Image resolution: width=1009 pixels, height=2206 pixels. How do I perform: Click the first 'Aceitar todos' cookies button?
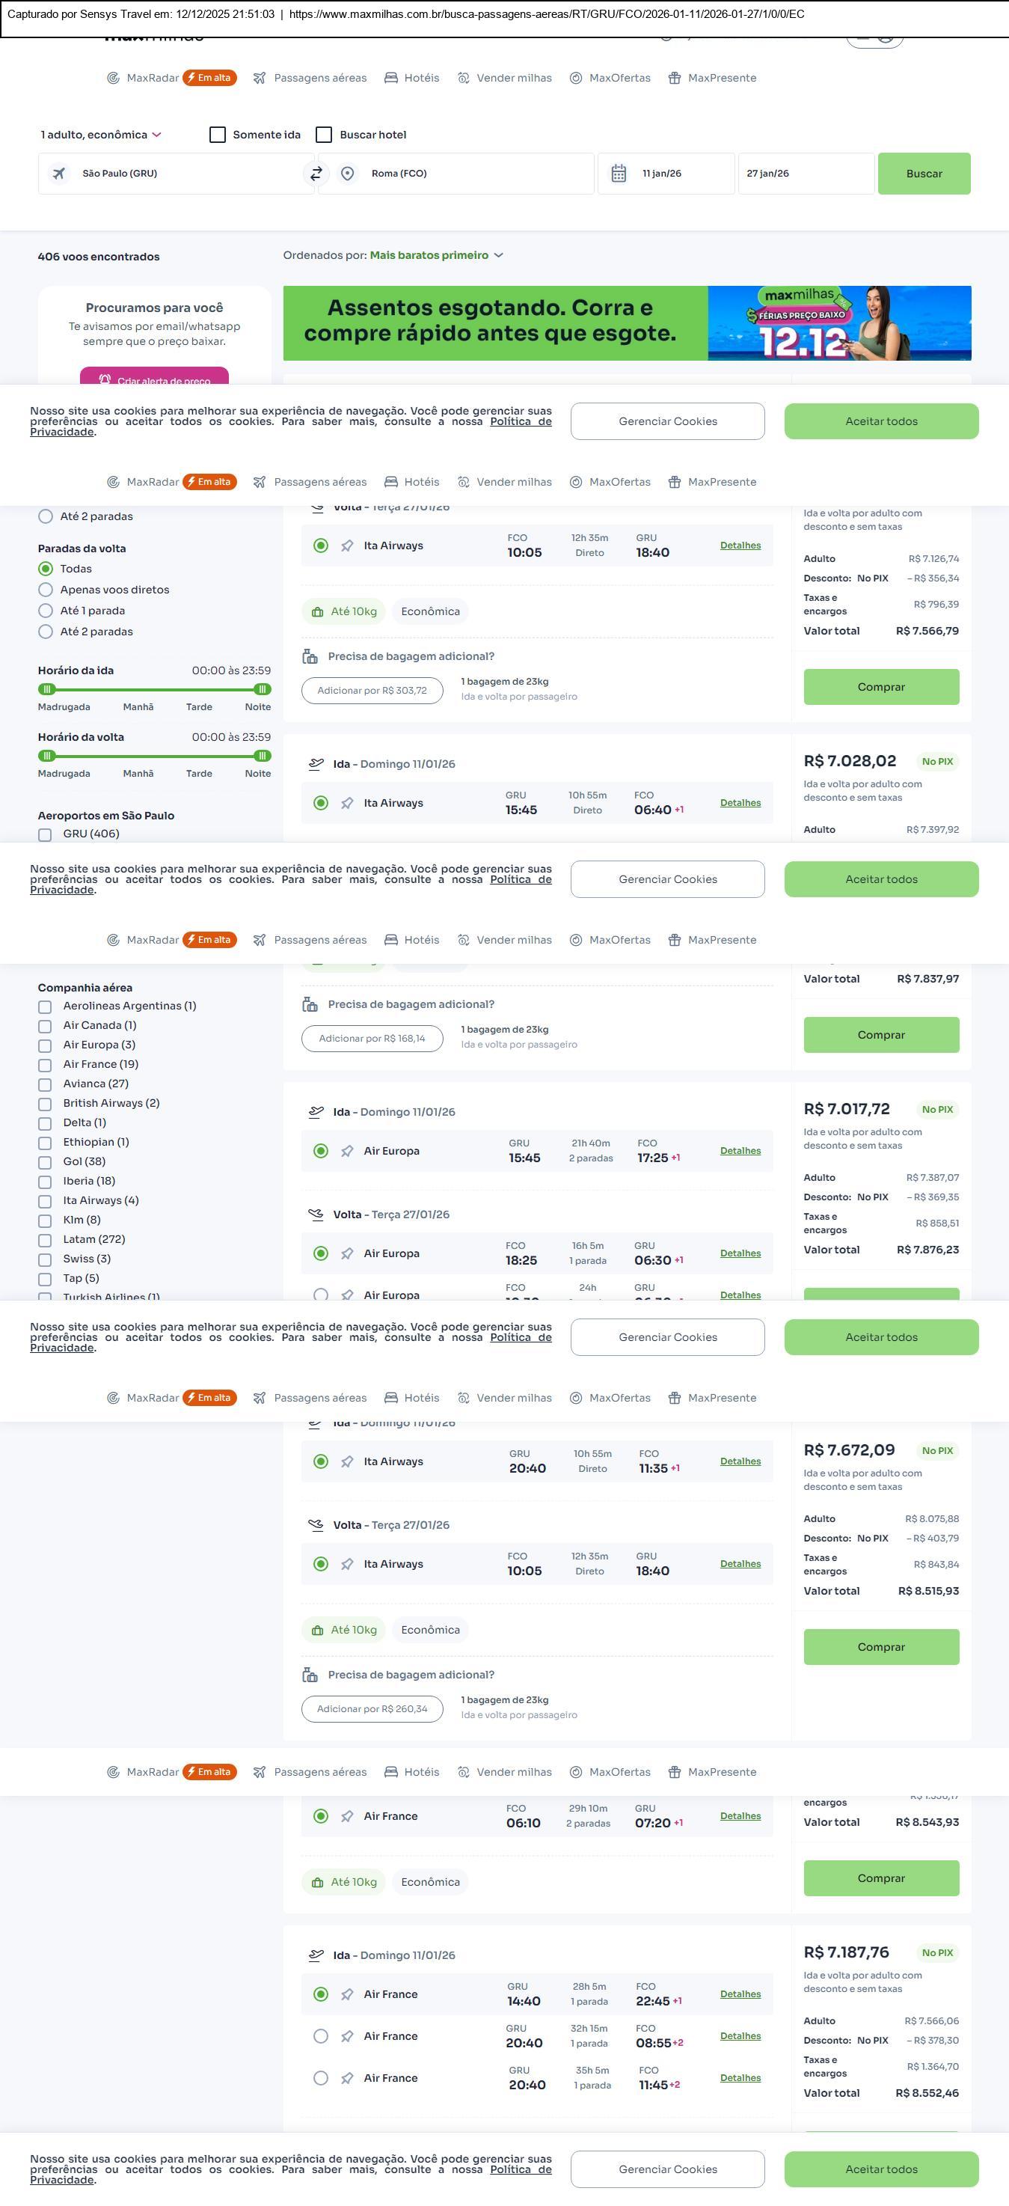pyautogui.click(x=880, y=421)
